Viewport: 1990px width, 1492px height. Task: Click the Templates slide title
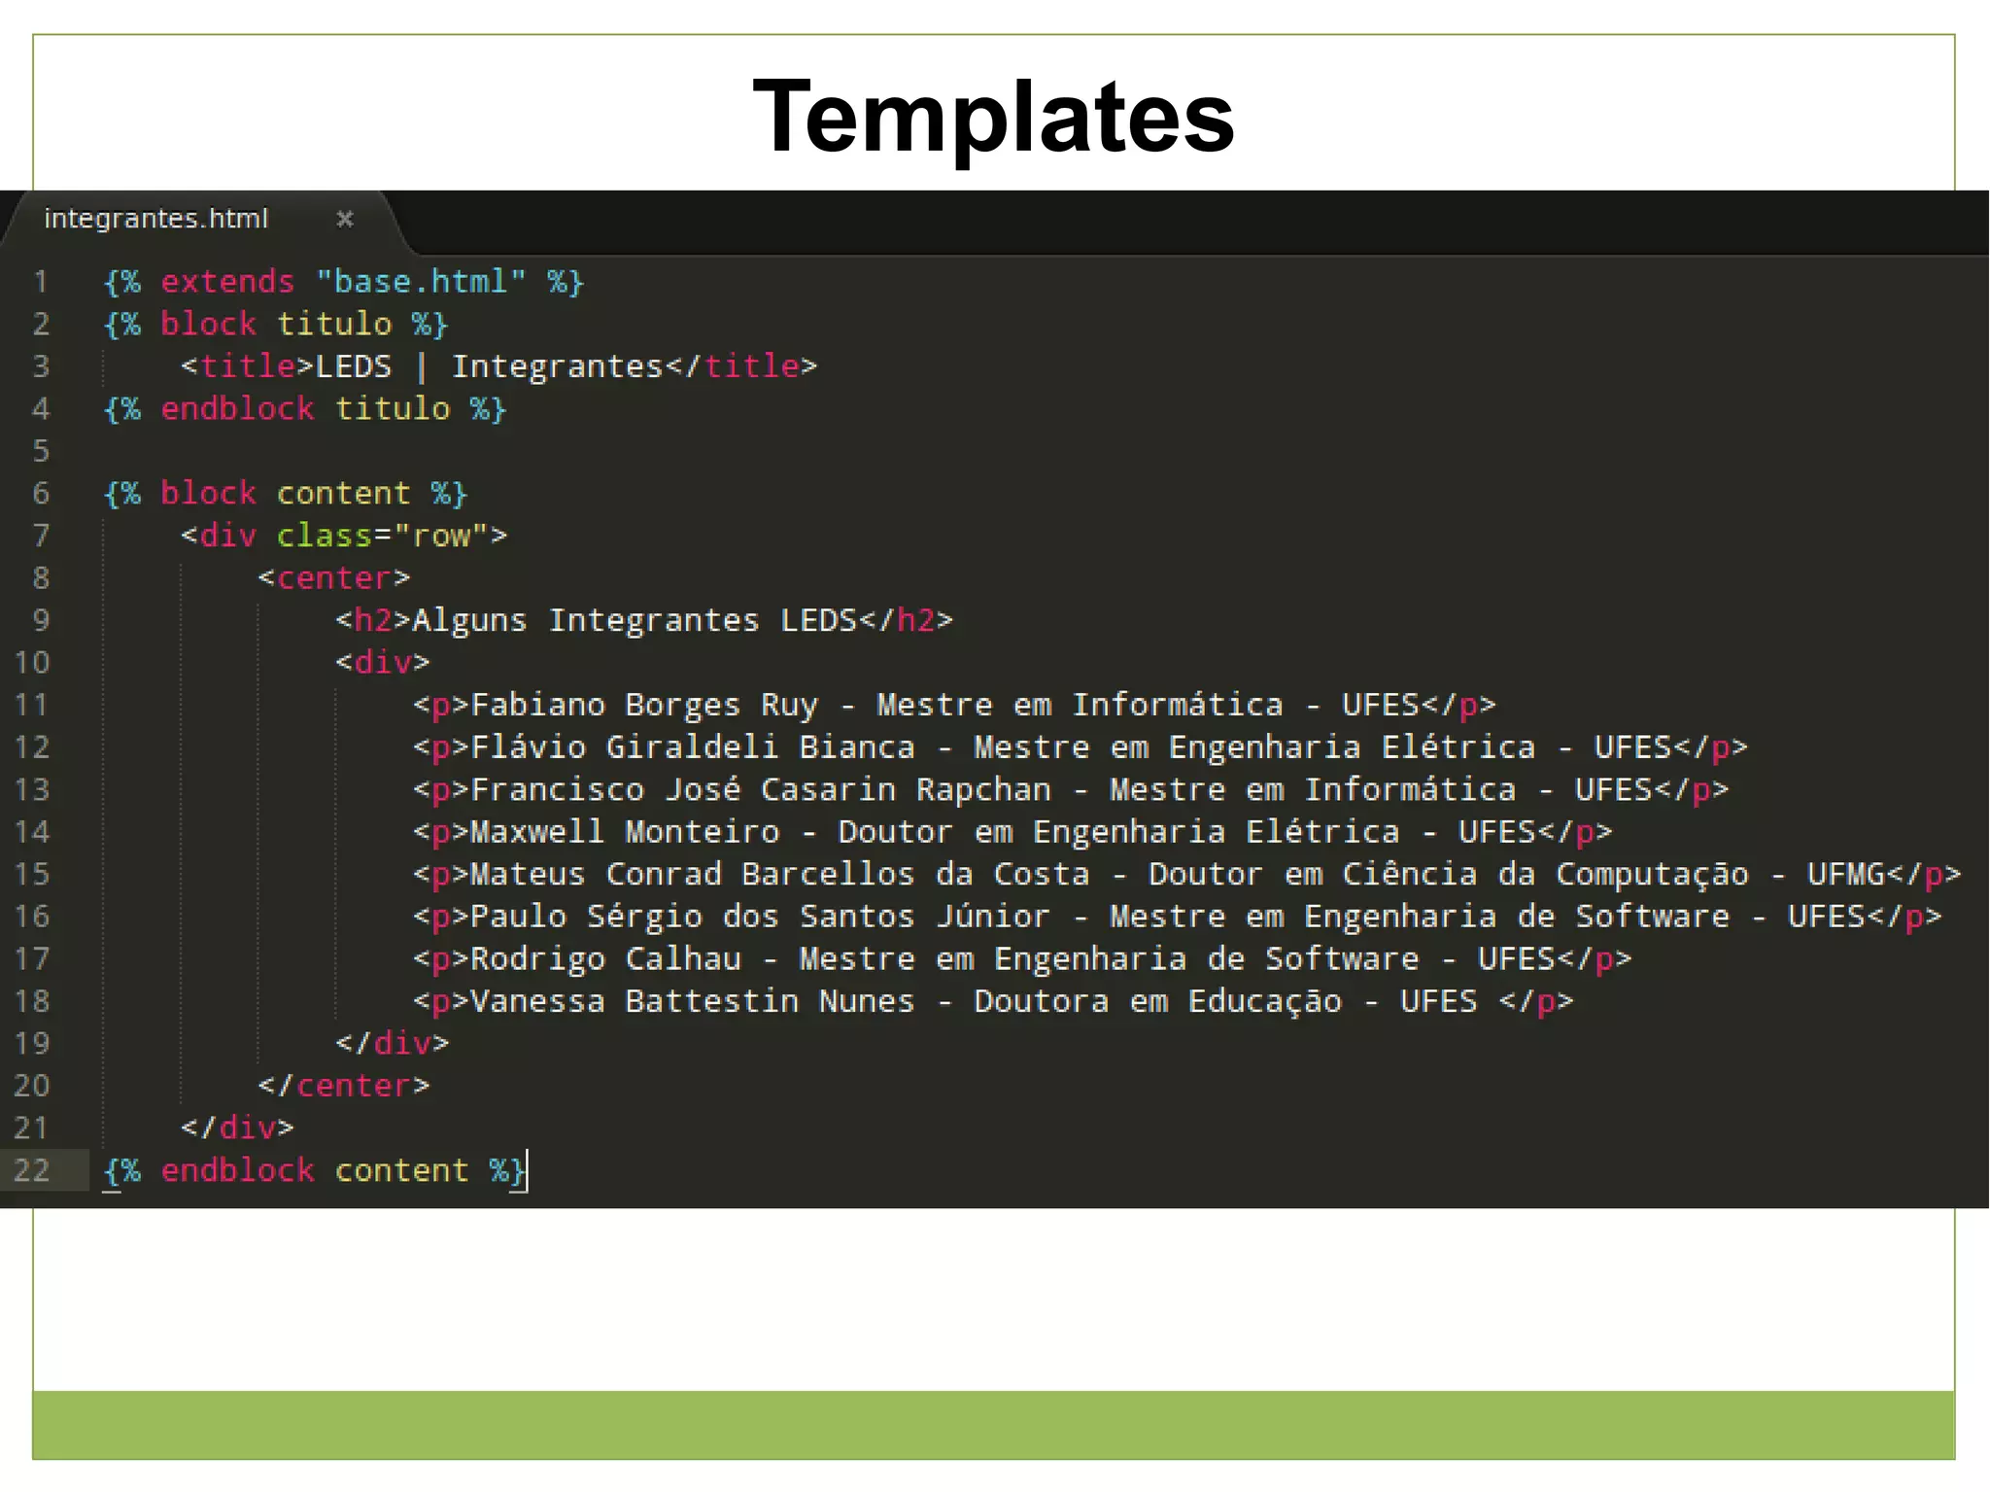pyautogui.click(x=994, y=117)
